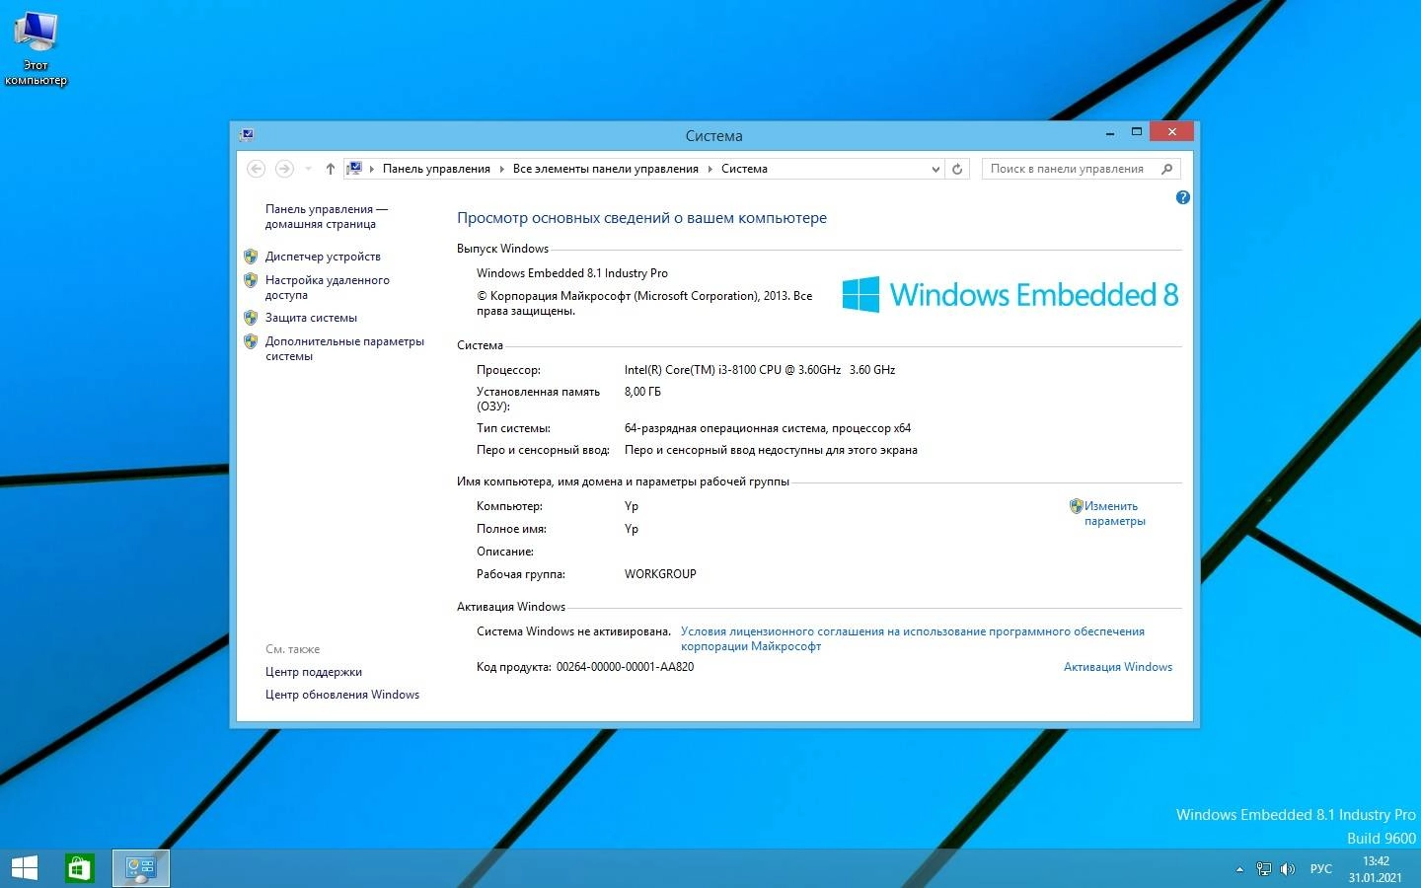Open help question mark icon
The width and height of the screenshot is (1421, 888).
click(1183, 197)
